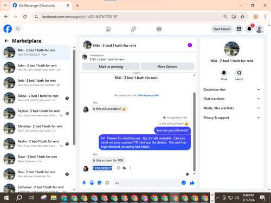
Task: Click Mark as pending button
Action: 111,67
